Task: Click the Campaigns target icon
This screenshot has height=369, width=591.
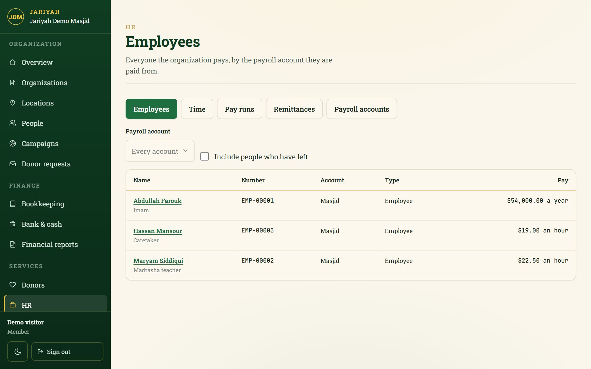Action: (x=13, y=144)
